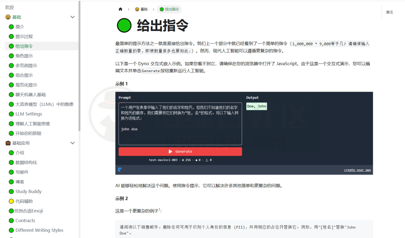Open 博客 in the sidebar
Image resolution: width=405 pixels, height=238 pixels.
(19, 182)
